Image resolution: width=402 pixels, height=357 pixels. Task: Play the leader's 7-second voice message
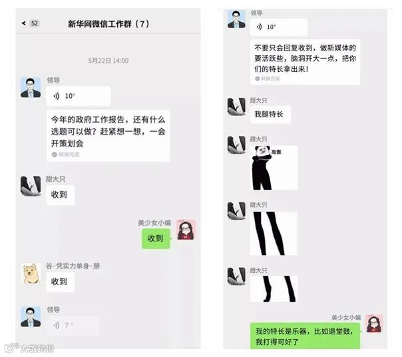coord(73,326)
